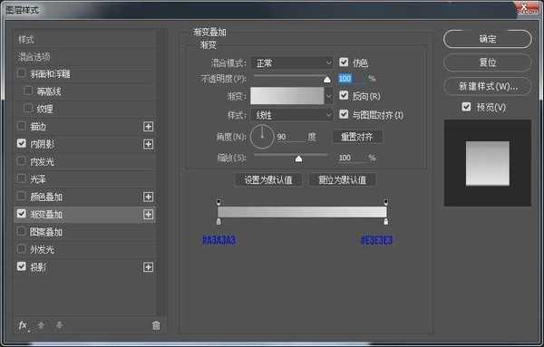This screenshot has height=347, width=544.
Task: Click the gradient preview swatch
Action: (x=287, y=96)
